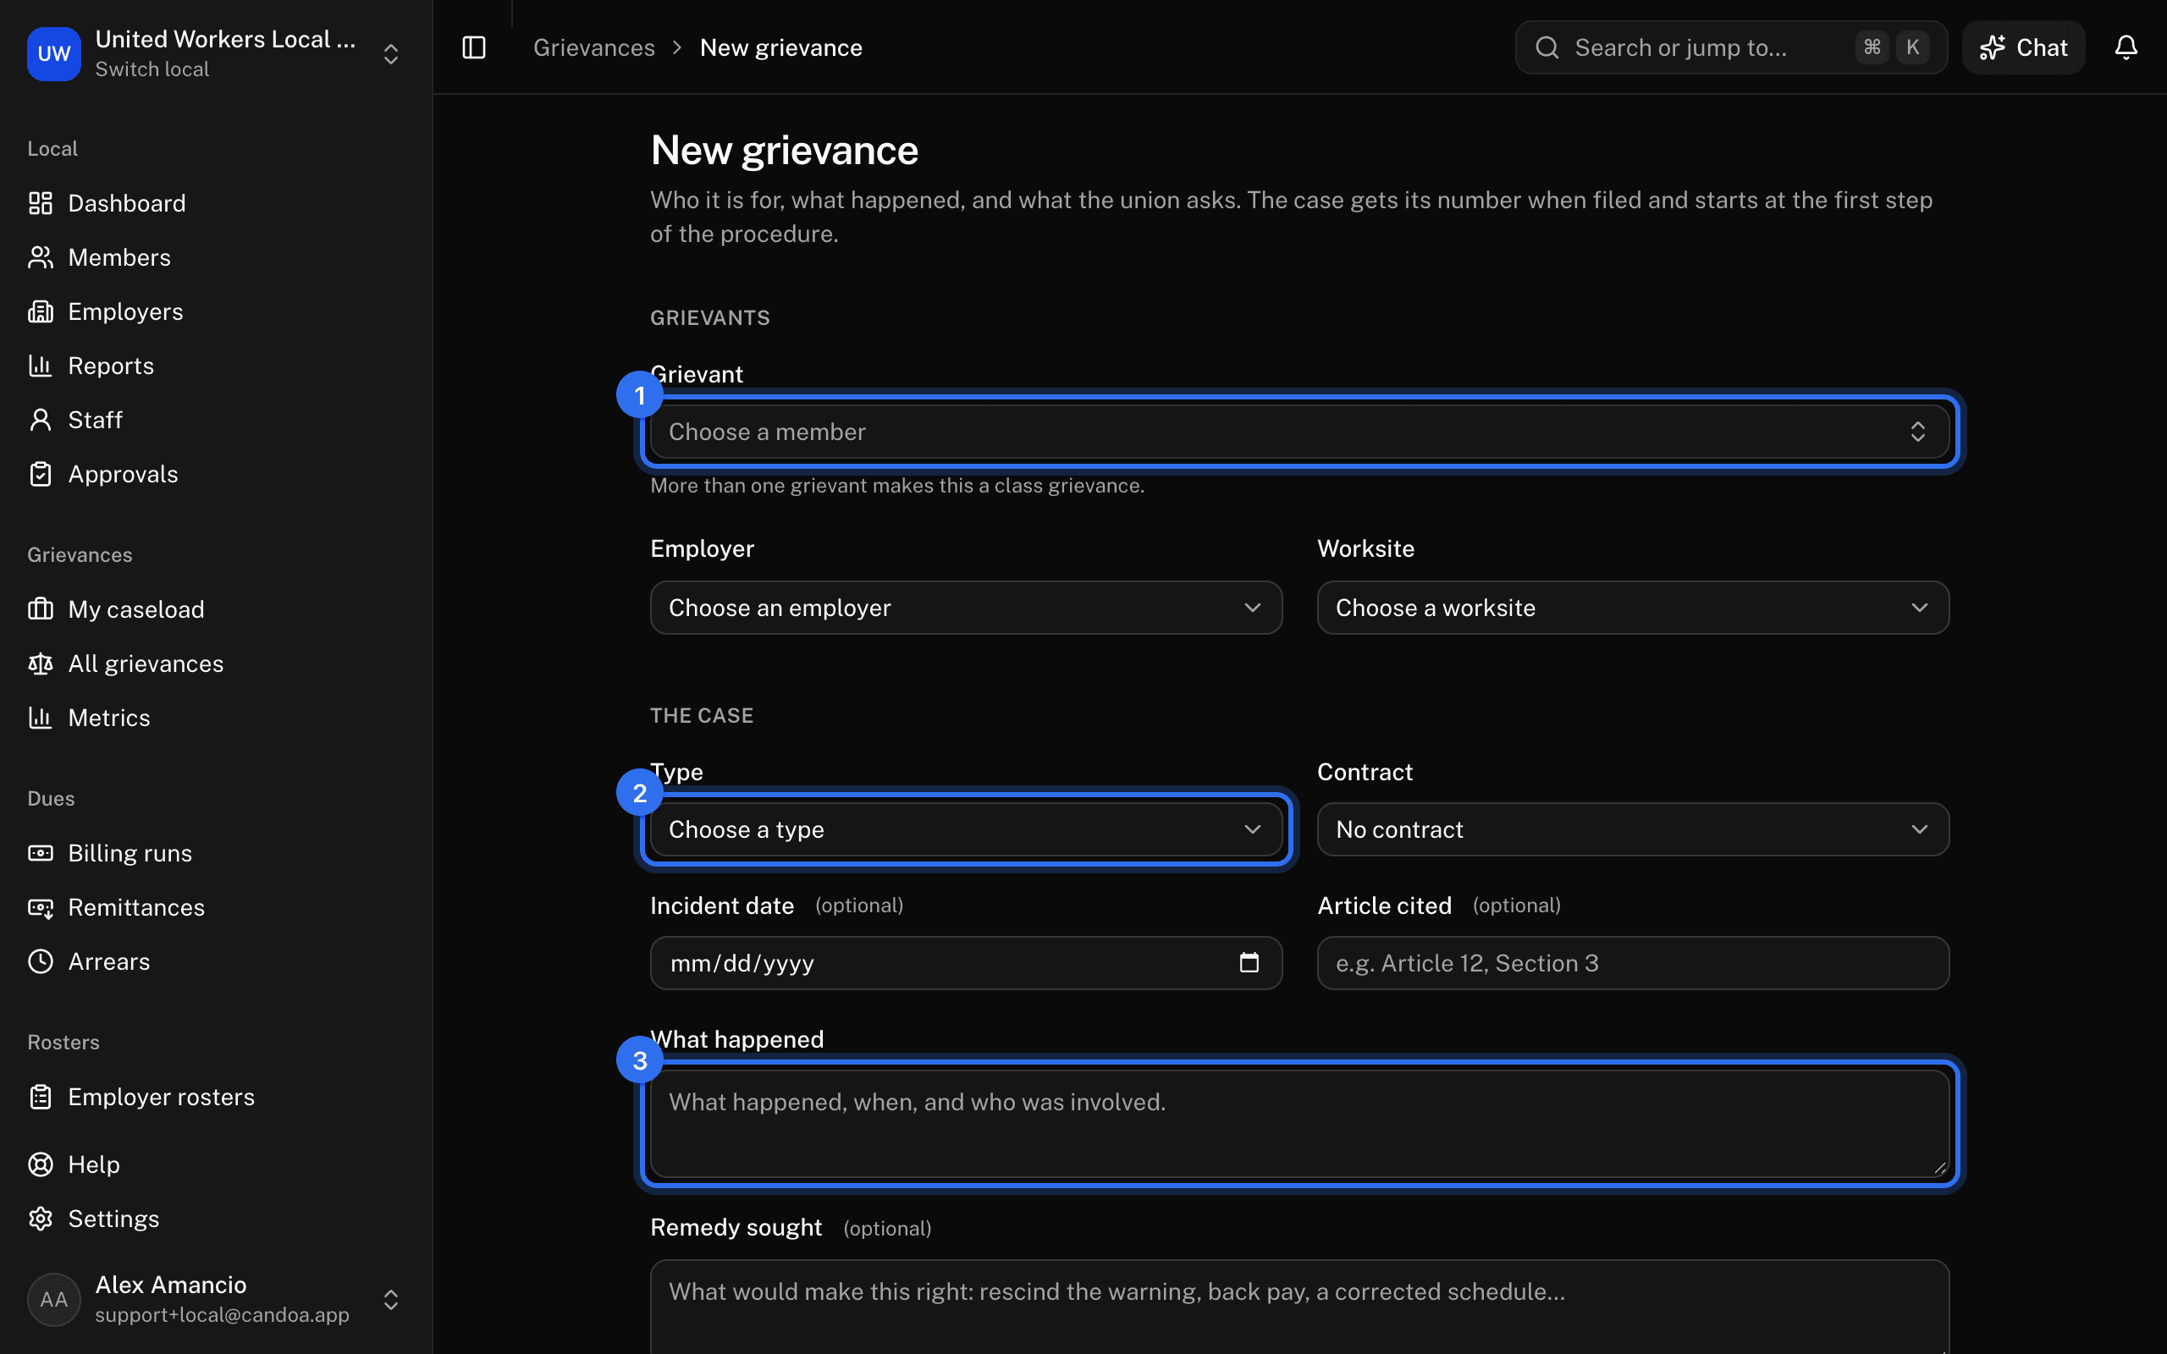The image size is (2167, 1354).
Task: Open the Grievances breadcrumb link
Action: [593, 47]
